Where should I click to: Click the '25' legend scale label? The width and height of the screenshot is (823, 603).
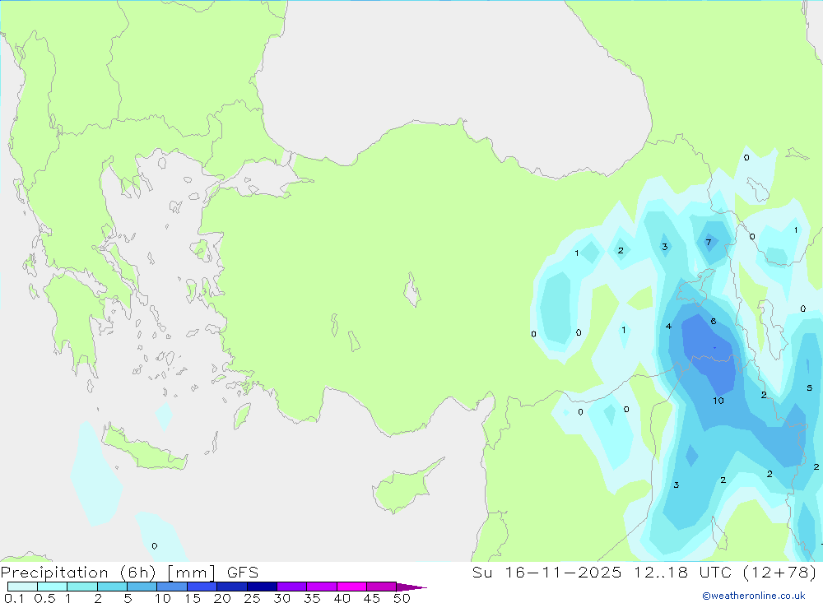click(x=252, y=598)
